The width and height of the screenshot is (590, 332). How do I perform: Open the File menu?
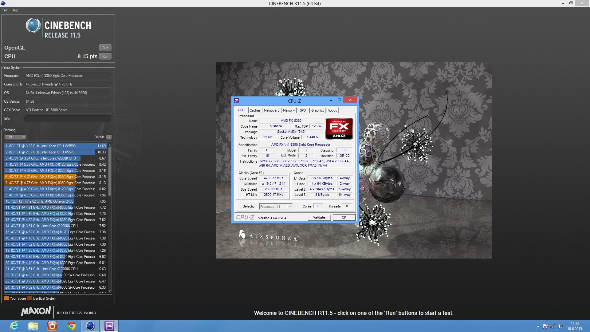[5, 10]
